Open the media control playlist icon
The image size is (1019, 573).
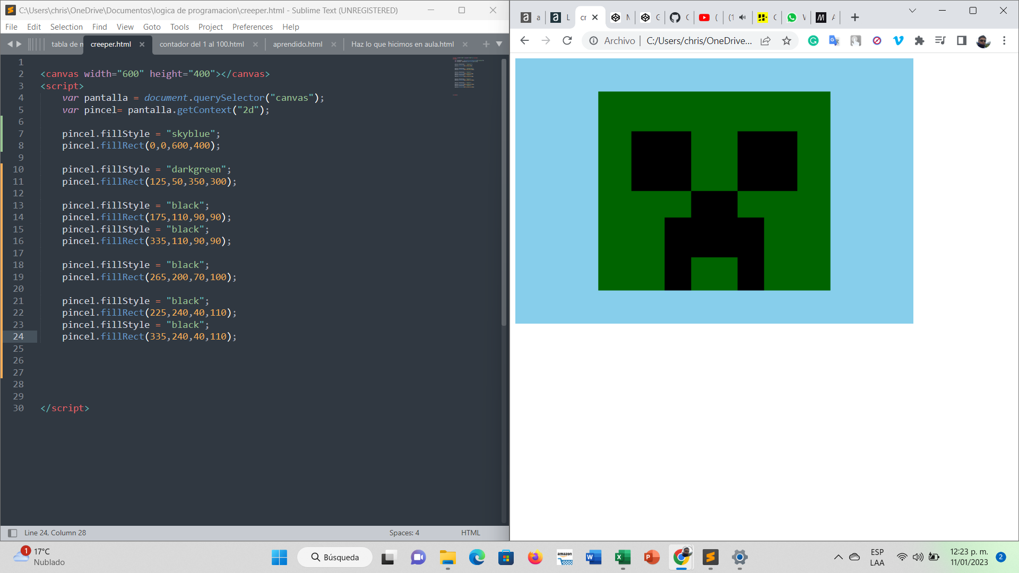[x=940, y=41]
